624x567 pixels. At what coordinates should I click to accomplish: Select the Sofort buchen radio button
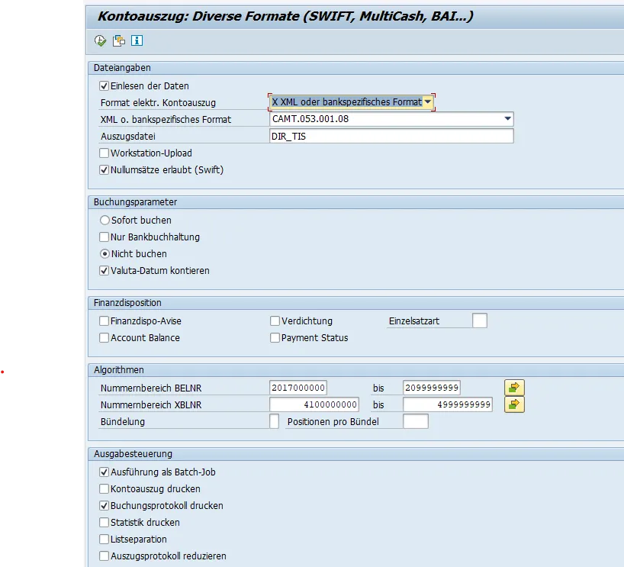(x=105, y=221)
